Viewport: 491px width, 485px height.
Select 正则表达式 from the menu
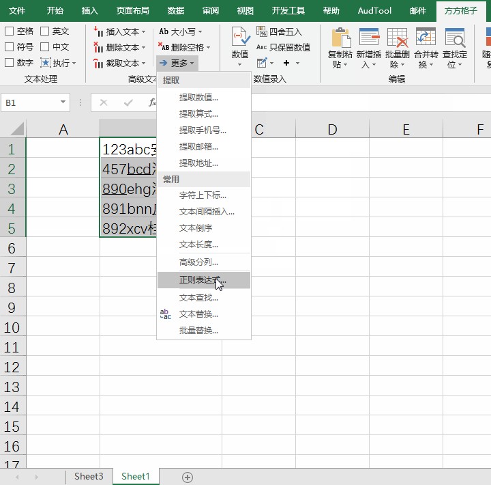click(203, 280)
